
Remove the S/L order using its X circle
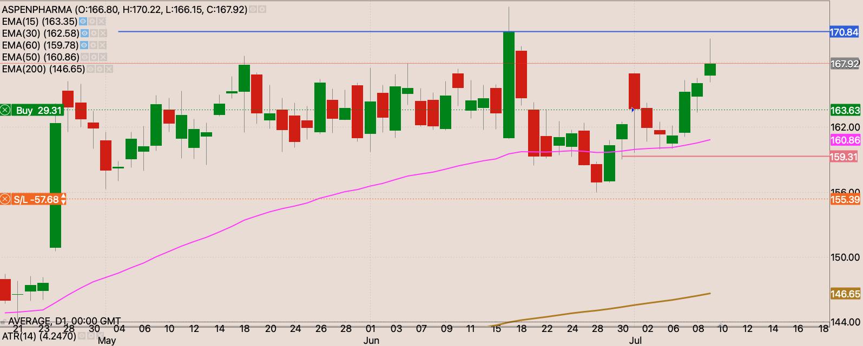[x=5, y=200]
